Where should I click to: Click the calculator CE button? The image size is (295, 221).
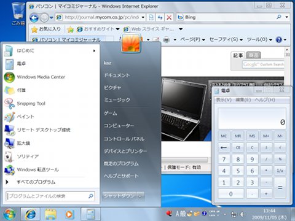pos(238,147)
